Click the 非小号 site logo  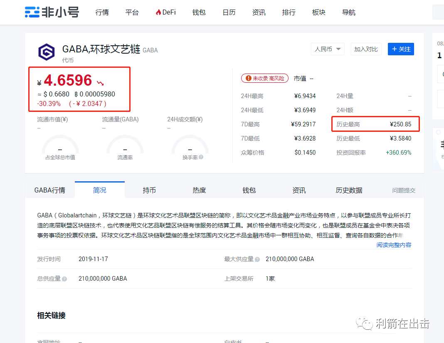click(x=52, y=12)
